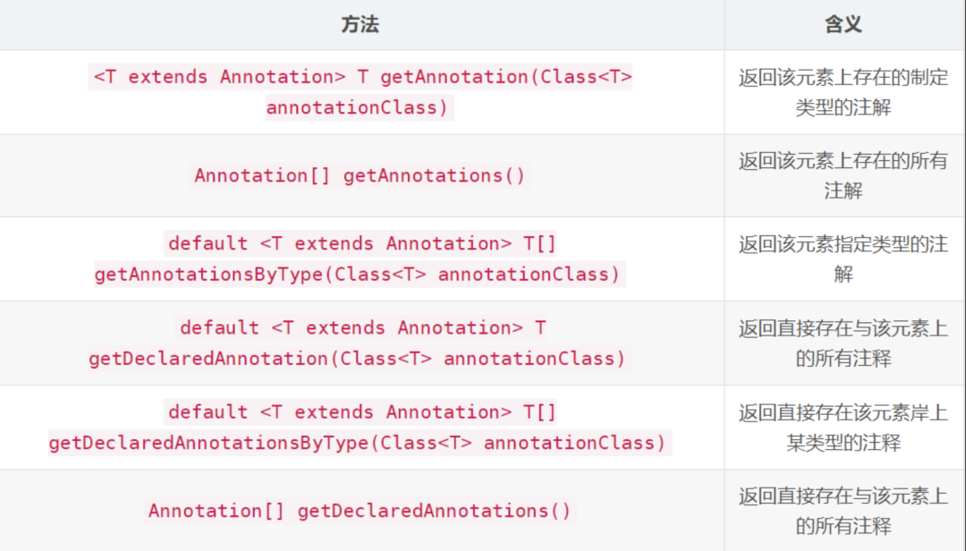The image size is (966, 551).
Task: Click the 'default <T extends Annotation> T' line
Action: click(362, 328)
